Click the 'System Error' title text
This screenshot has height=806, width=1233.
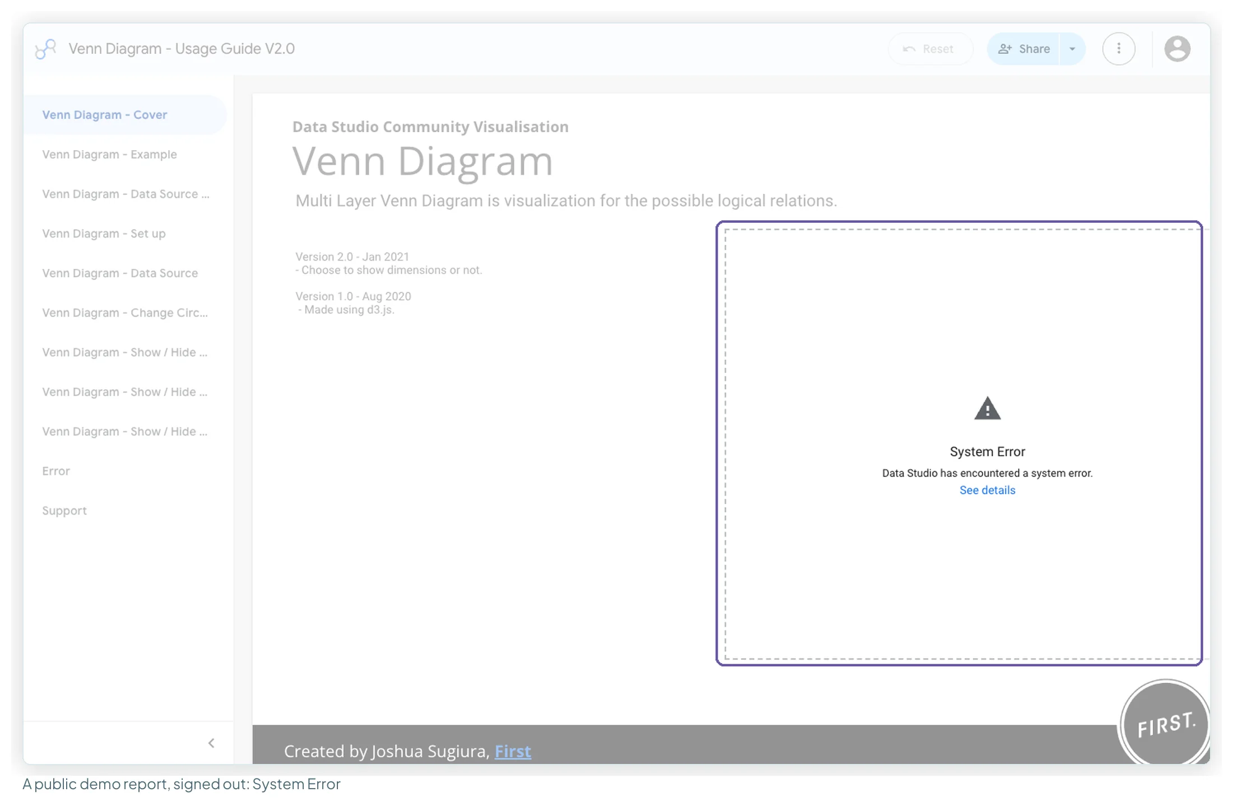click(x=987, y=451)
